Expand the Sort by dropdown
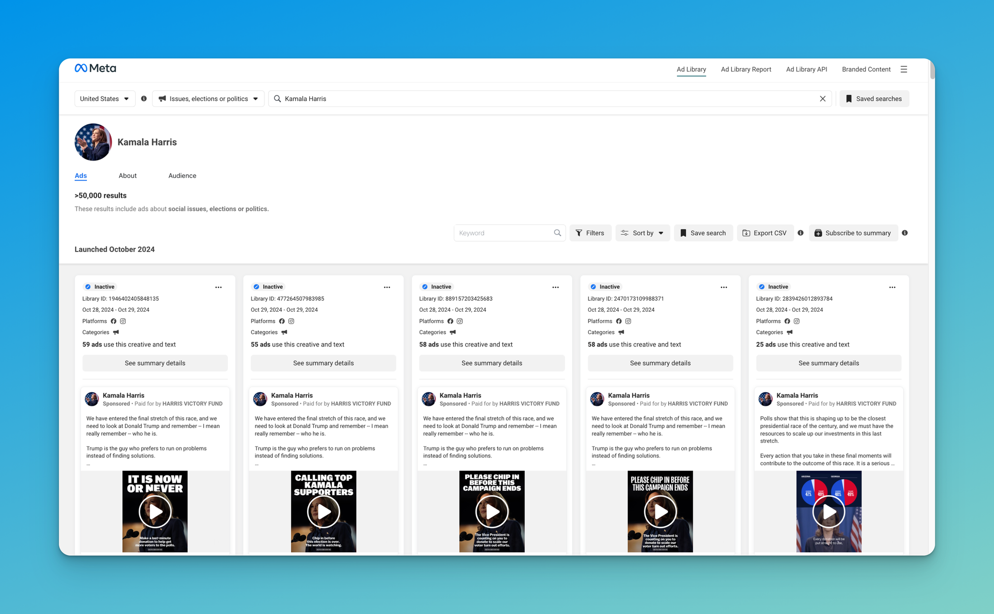 (x=642, y=233)
